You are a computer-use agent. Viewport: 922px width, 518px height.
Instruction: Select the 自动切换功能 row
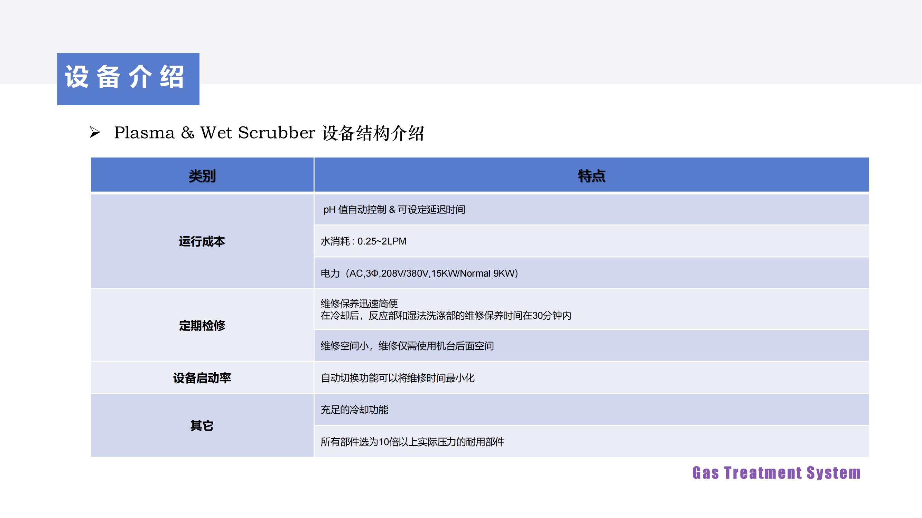point(397,378)
